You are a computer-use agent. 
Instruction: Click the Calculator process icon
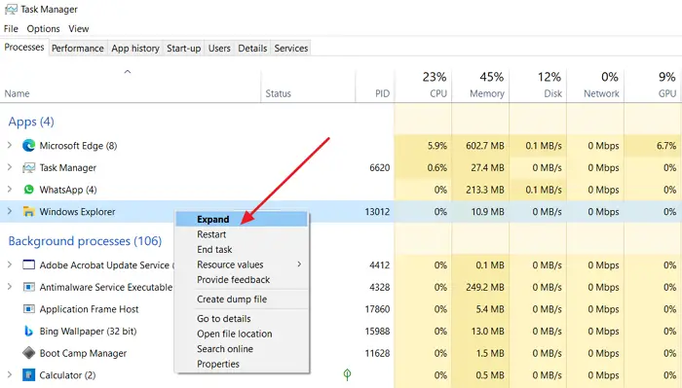click(x=28, y=375)
